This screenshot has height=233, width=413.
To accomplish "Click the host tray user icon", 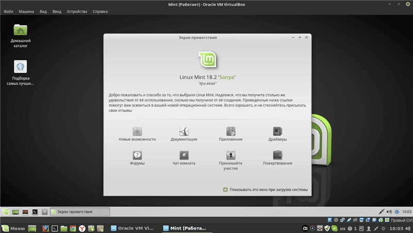I will point(369,228).
